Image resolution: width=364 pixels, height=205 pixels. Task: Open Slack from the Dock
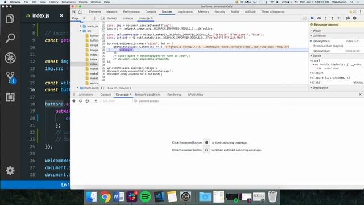point(132,196)
